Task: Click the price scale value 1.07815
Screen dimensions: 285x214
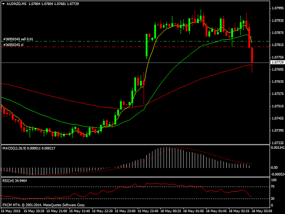Action: coord(278,45)
